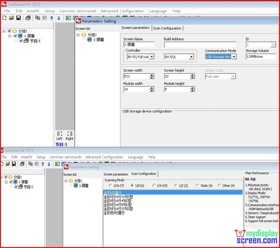Select 1/2 (2) scanning mode radio
Screen dimensions: 280x248
click(176, 186)
